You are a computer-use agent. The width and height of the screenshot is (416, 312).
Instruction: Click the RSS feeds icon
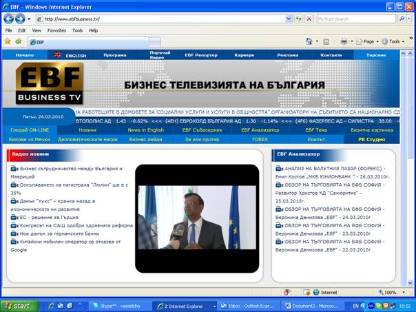click(x=326, y=41)
